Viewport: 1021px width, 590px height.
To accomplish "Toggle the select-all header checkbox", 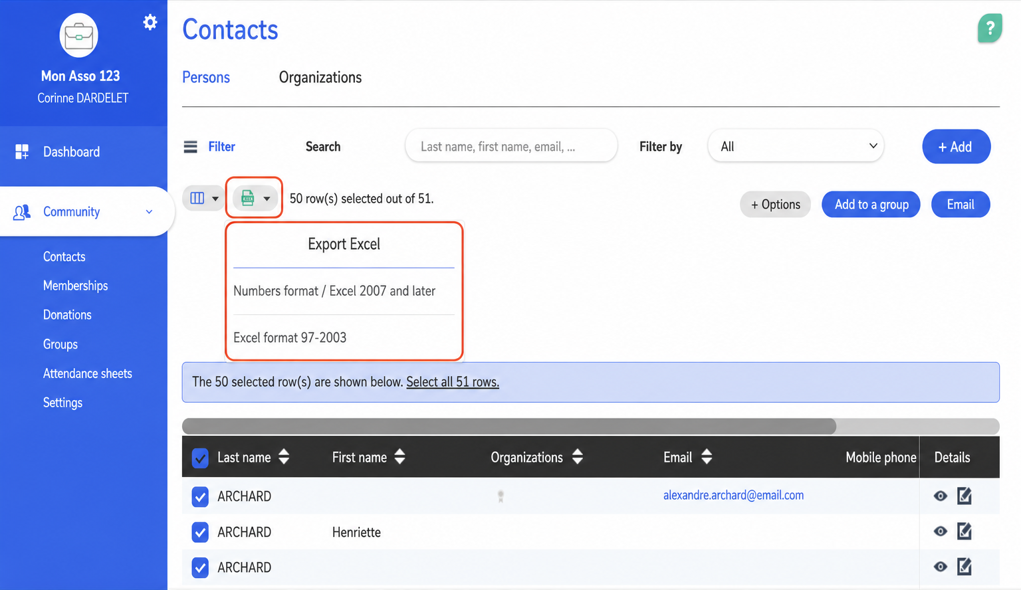I will coord(200,458).
